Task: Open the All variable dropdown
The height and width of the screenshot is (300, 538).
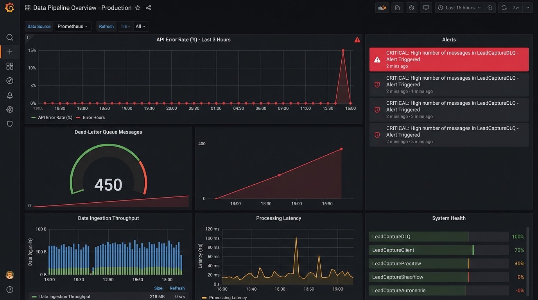Action: click(140, 27)
